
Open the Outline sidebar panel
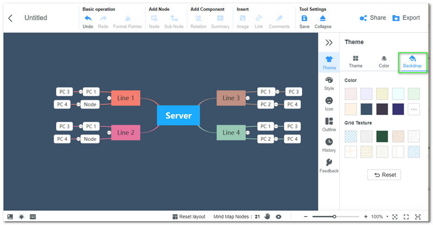click(329, 125)
